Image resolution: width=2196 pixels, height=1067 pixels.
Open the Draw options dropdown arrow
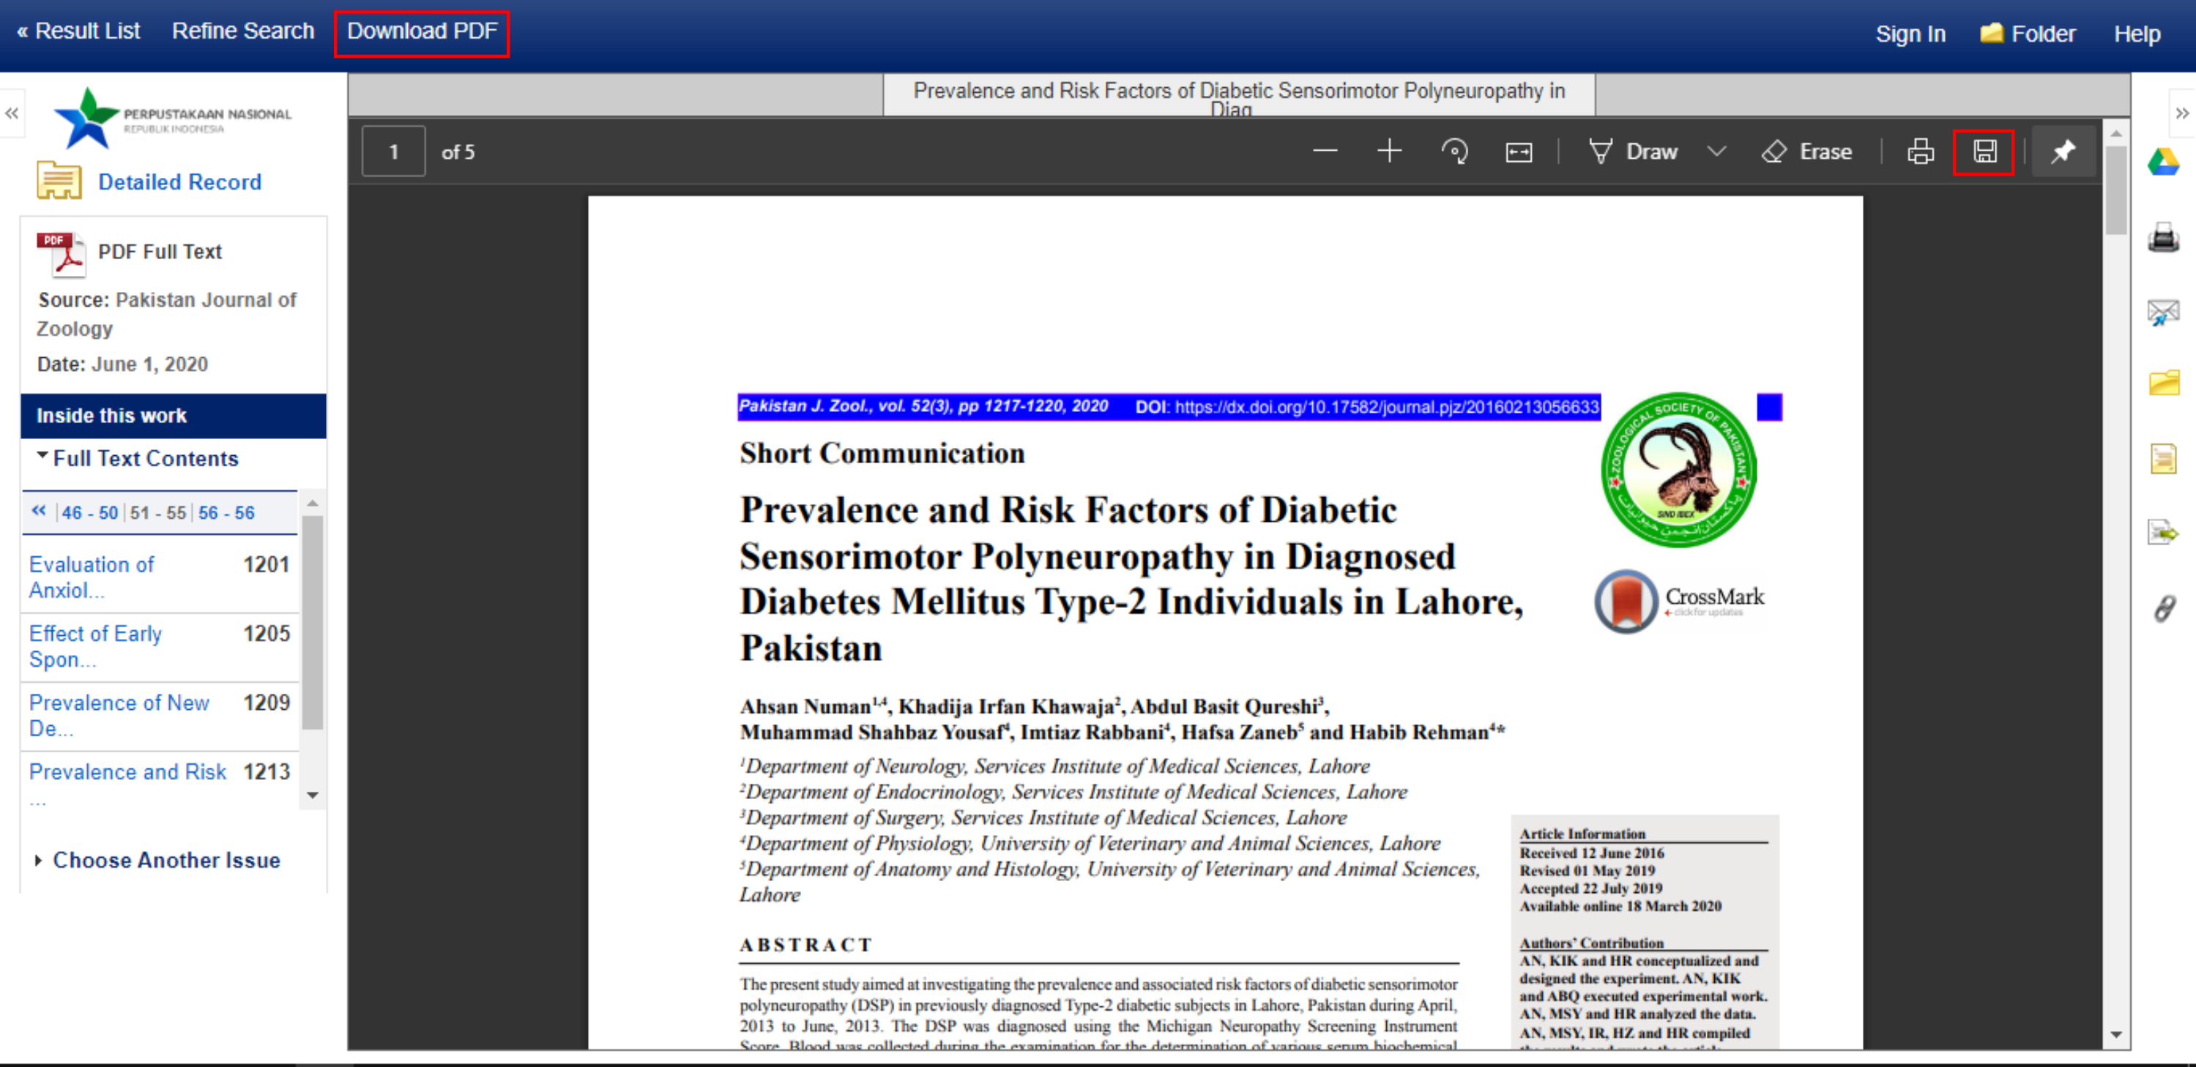(1716, 151)
